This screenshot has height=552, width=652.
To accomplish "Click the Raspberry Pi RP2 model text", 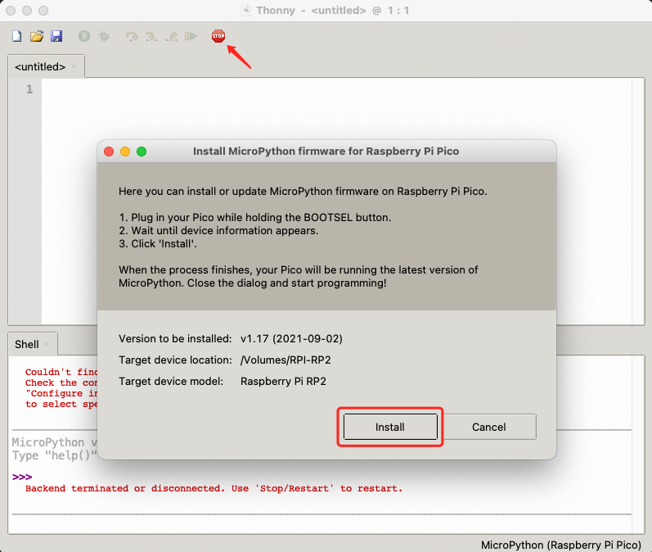I will [x=283, y=381].
